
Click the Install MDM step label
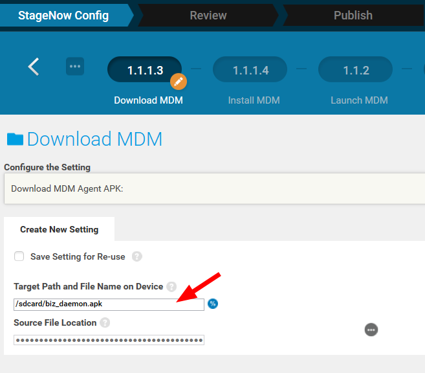coord(254,100)
